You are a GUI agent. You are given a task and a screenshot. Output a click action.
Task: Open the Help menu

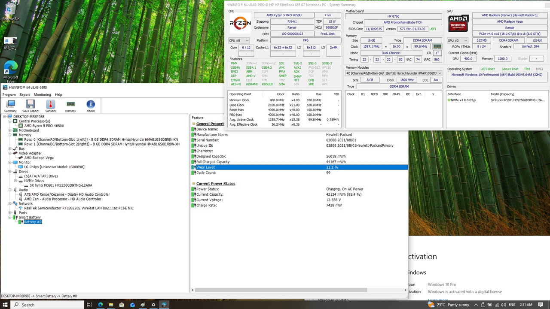coord(58,95)
